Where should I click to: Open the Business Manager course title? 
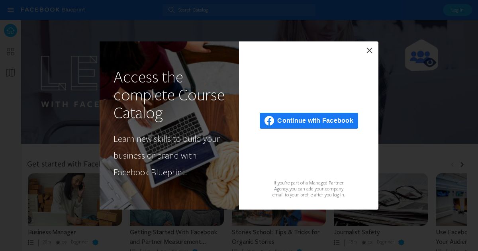pos(52,232)
